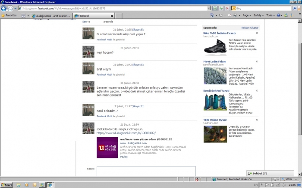Click the RSS feeds icon
This screenshot has height=188, width=302.
pos(220,15)
